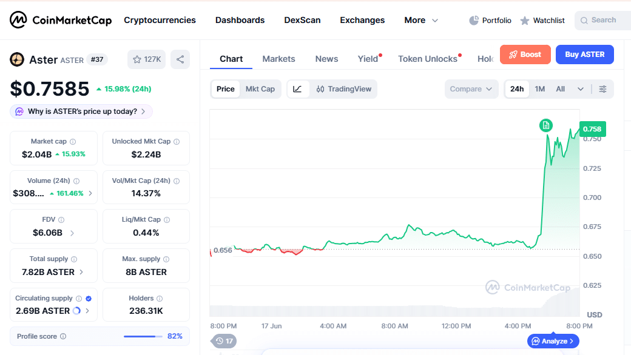Open chart settings sliders icon
The image size is (631, 355).
602,89
